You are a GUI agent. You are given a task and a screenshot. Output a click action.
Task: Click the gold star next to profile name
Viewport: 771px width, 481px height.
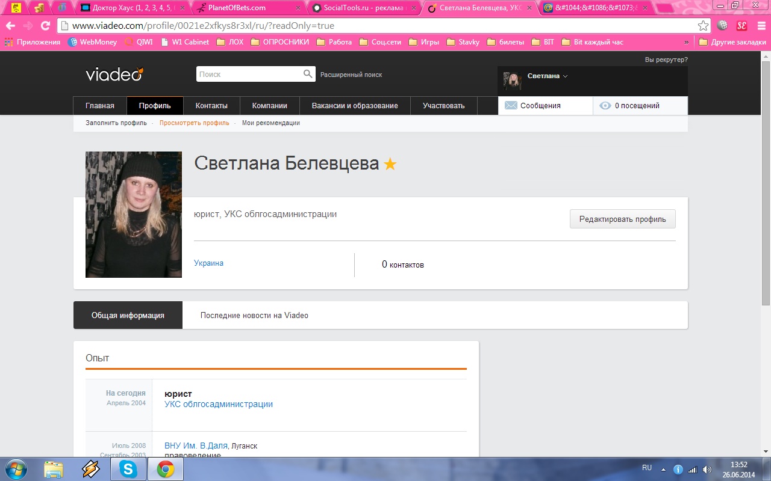[x=390, y=164]
